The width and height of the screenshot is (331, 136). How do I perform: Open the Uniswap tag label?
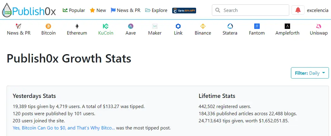pyautogui.click(x=318, y=33)
